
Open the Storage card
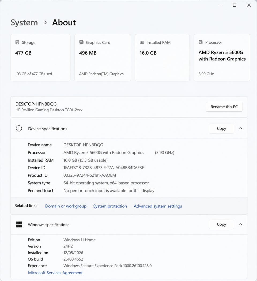[40, 58]
